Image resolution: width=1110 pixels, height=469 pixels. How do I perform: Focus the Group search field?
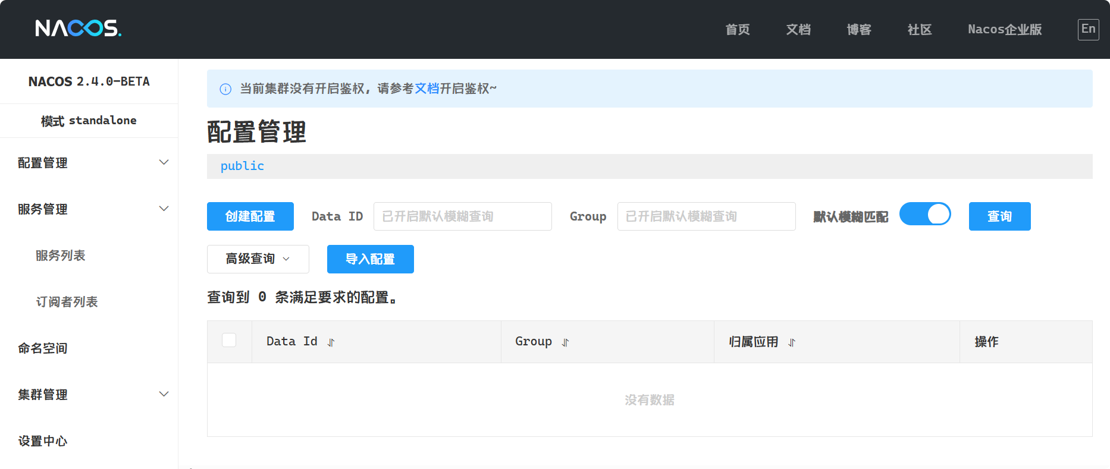pos(707,216)
